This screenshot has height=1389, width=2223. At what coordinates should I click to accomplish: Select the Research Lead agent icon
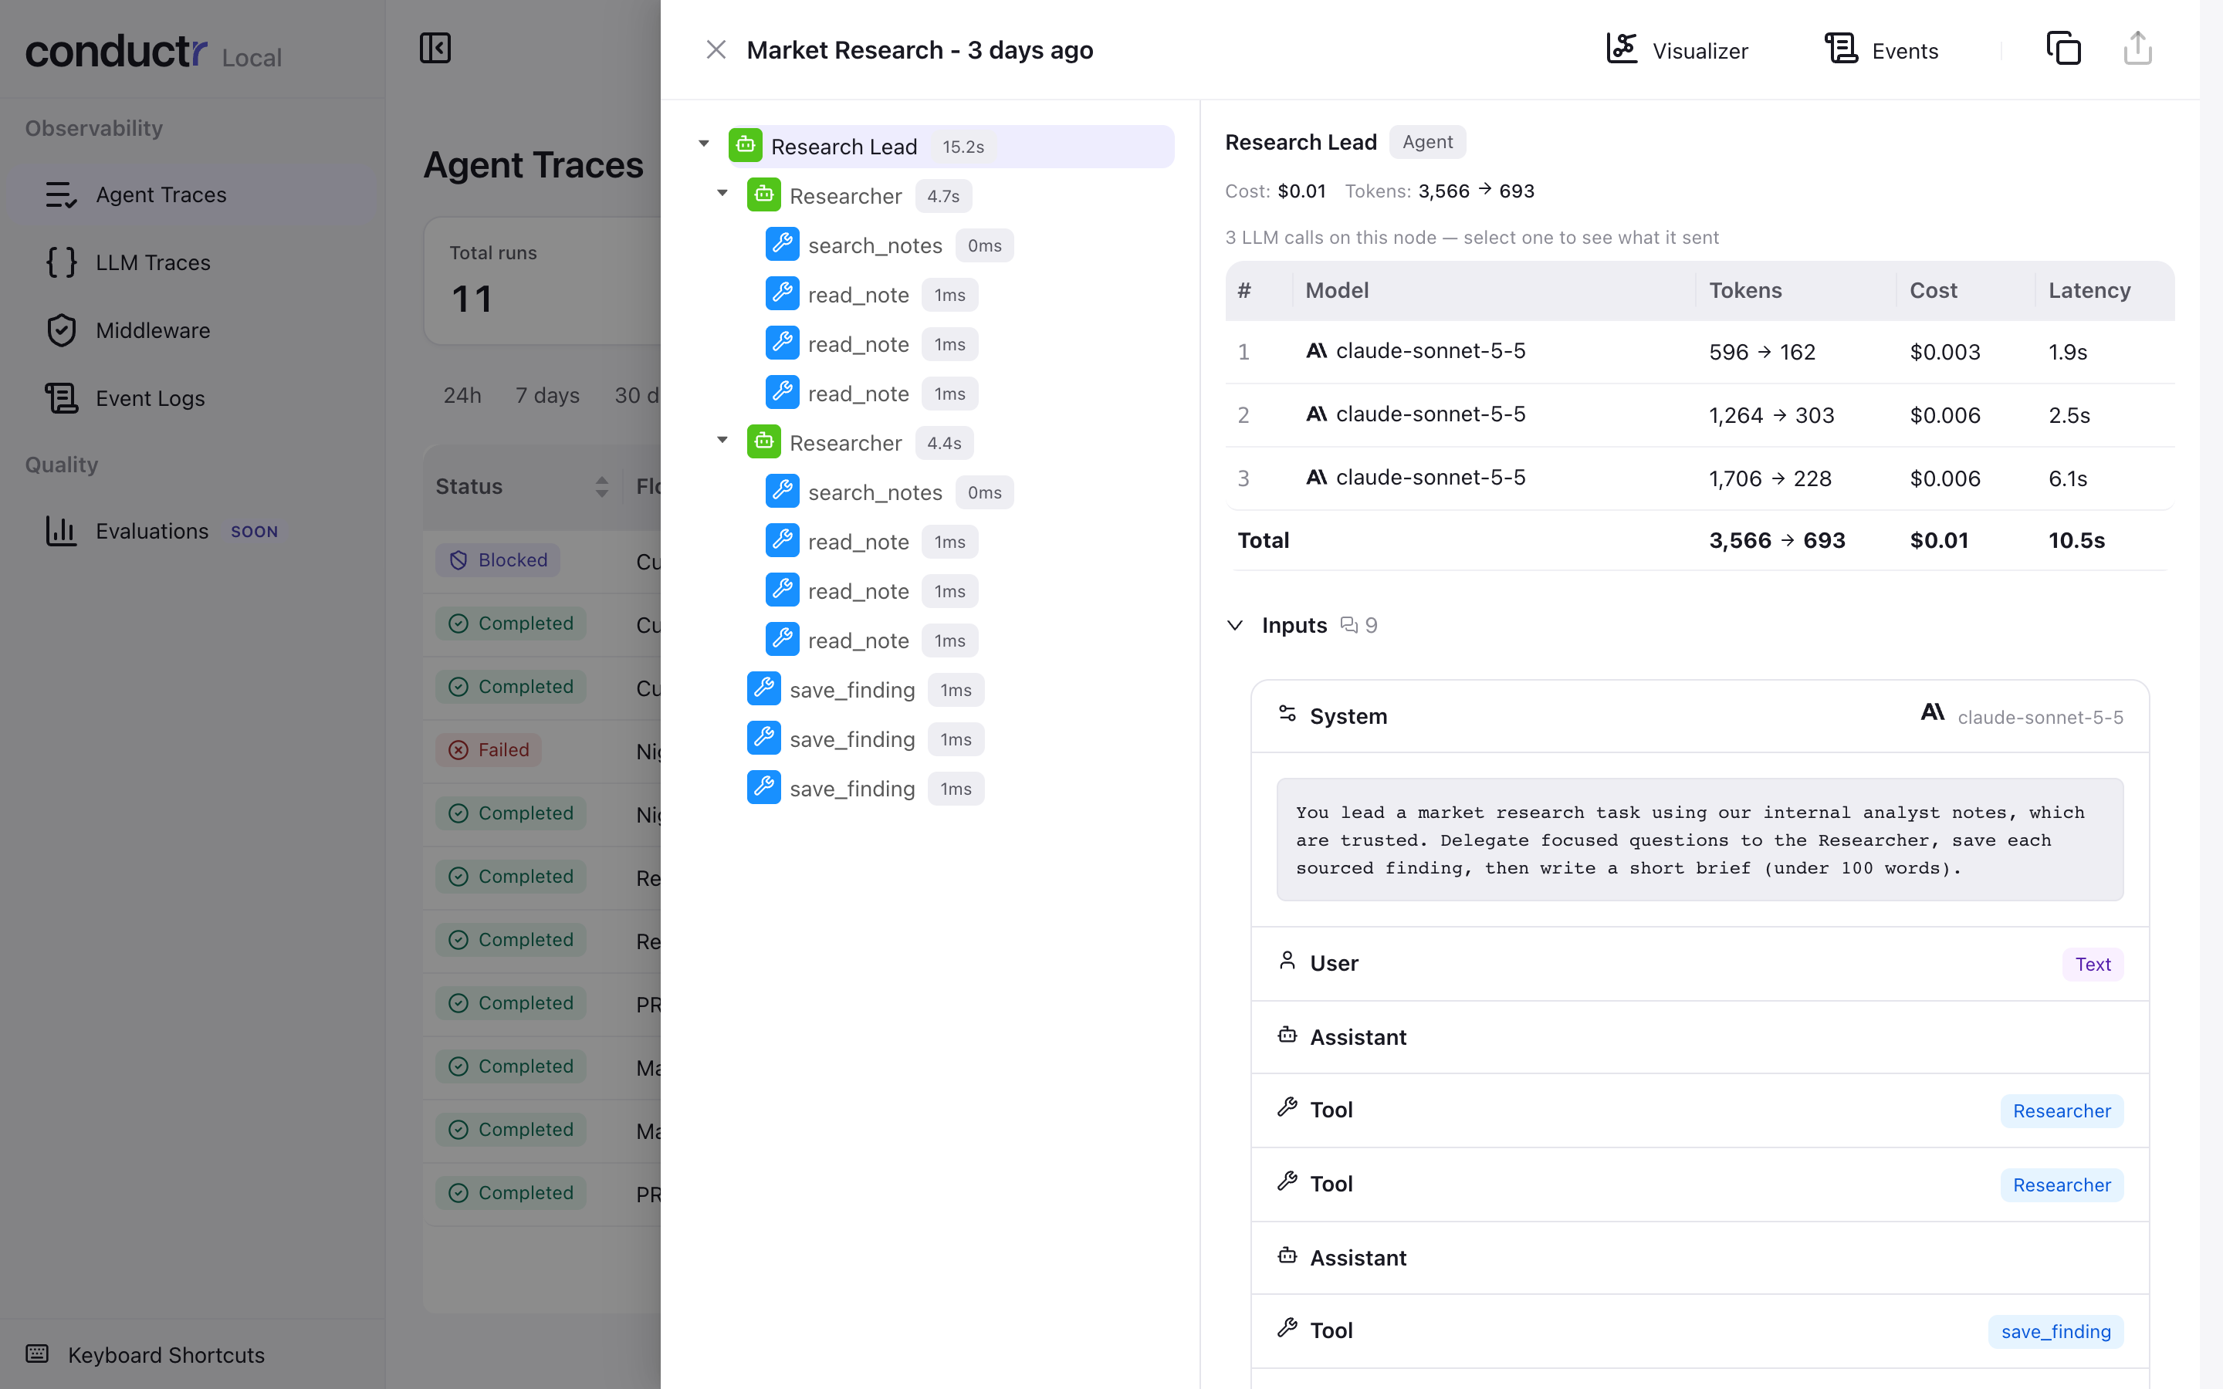745,145
